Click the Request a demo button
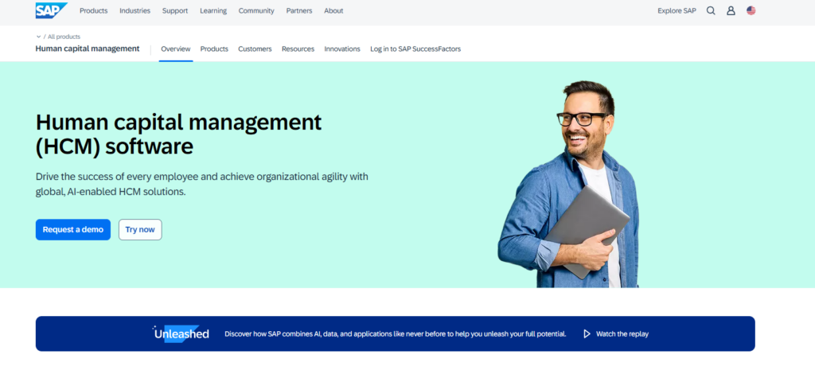Screen dimensions: 815x382 73,230
